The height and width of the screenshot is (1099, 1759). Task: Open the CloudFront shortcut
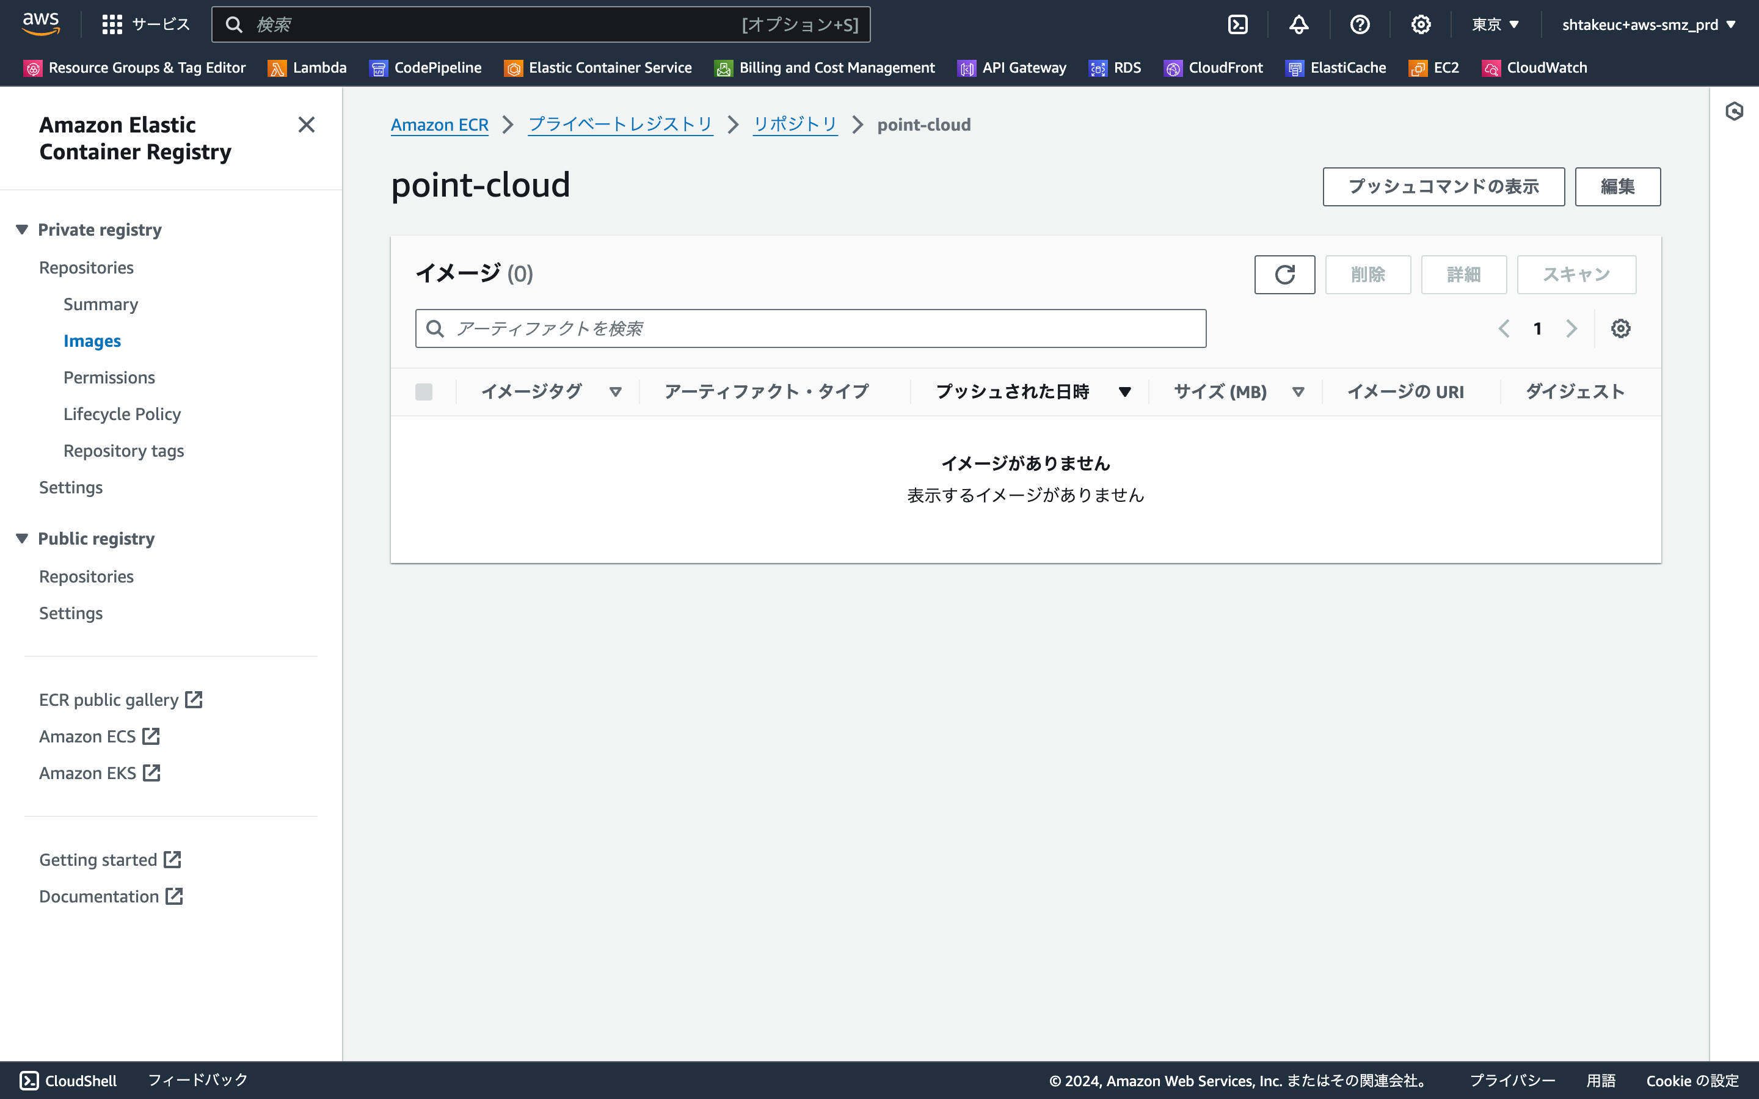coord(1213,68)
